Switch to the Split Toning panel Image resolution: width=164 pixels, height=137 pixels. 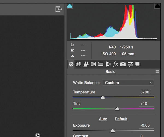[x=101, y=64]
